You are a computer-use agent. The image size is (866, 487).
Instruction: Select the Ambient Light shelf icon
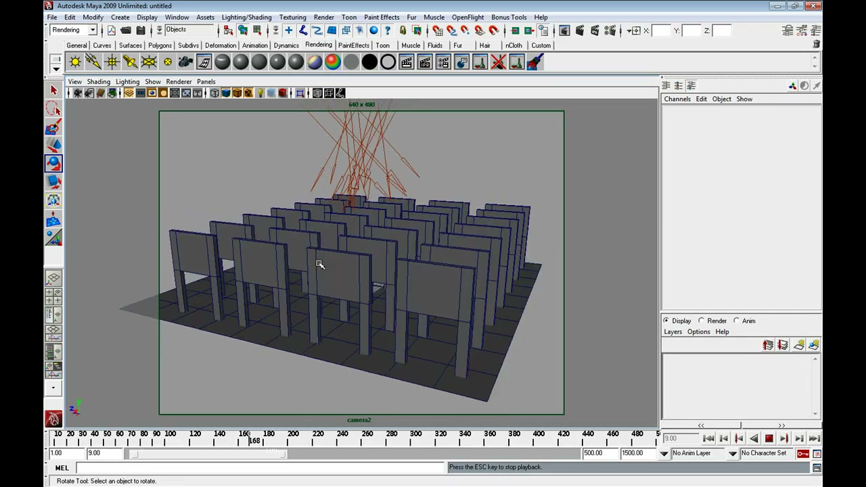coord(75,62)
